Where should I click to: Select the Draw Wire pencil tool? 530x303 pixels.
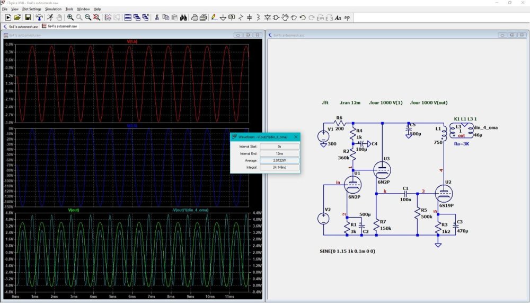point(214,18)
